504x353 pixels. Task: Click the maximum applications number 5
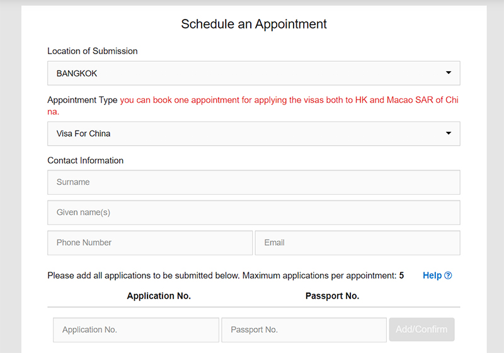point(401,275)
